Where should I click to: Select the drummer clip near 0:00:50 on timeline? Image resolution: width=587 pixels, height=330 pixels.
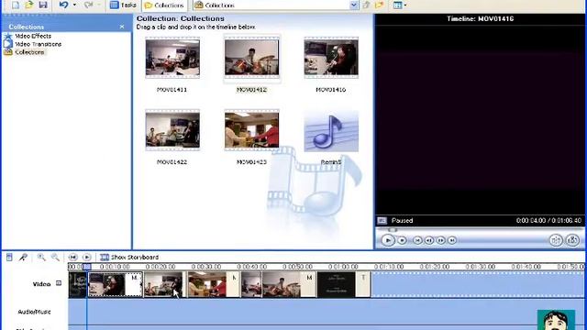tap(289, 285)
